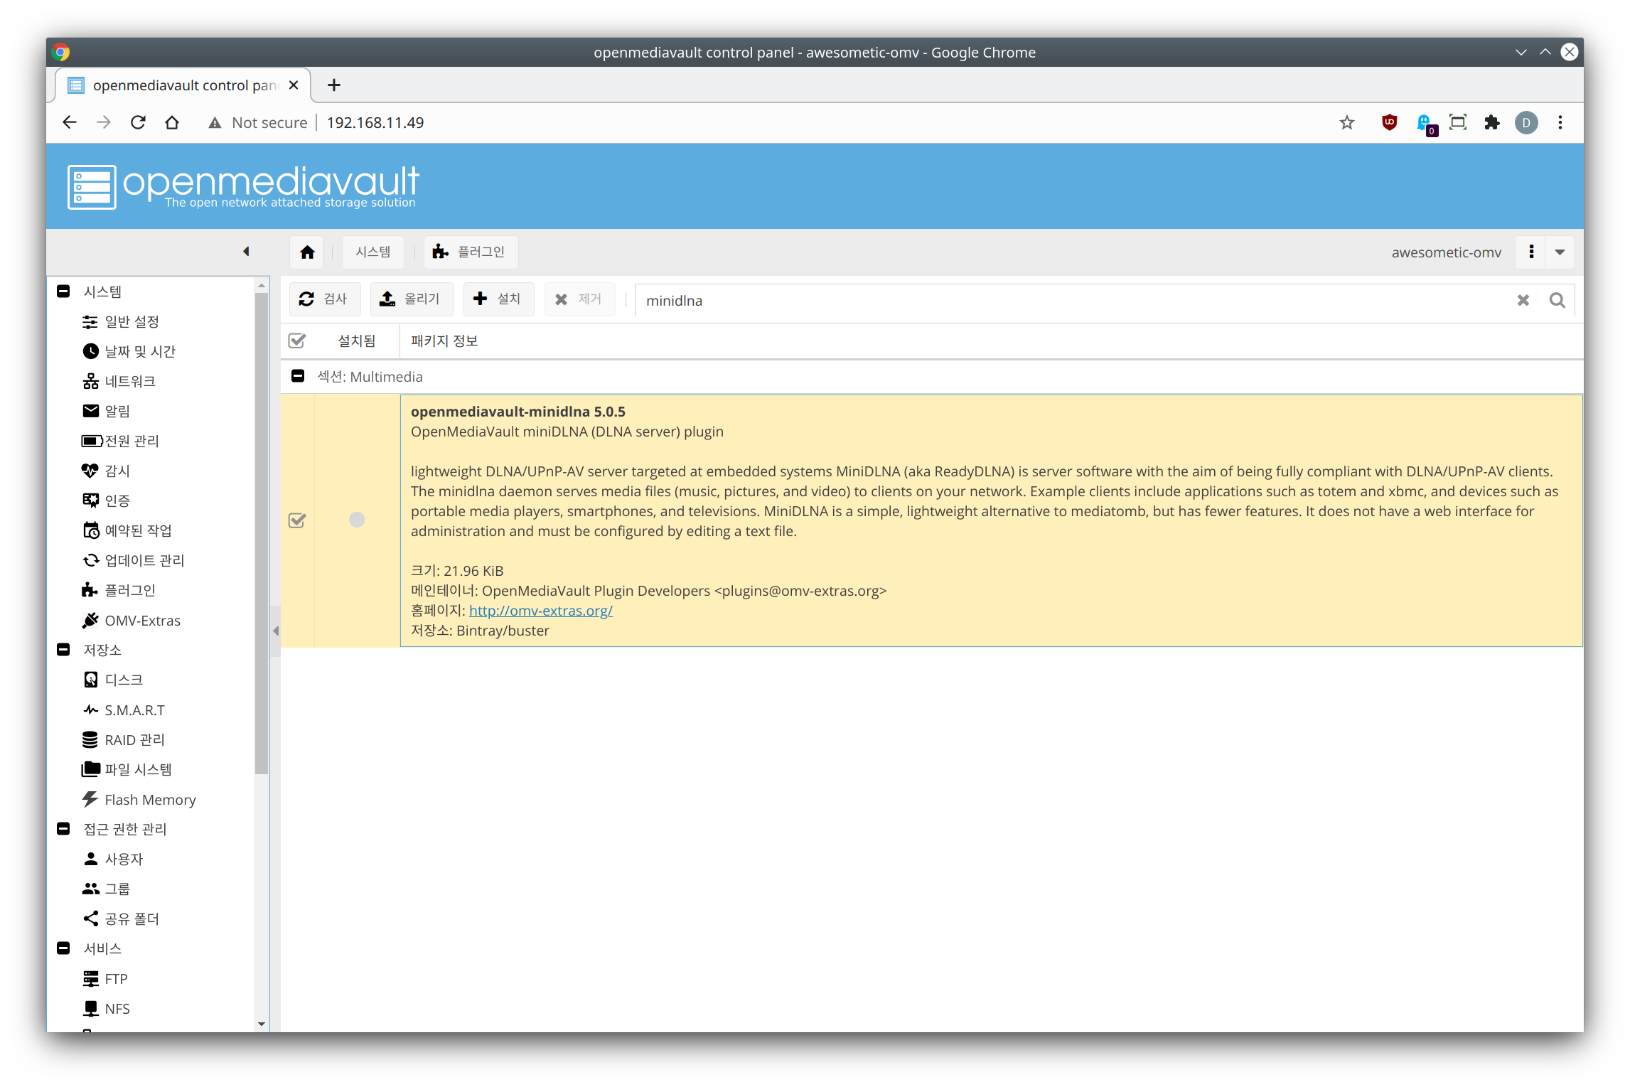Toggle the select-all checkbox in header

pyautogui.click(x=297, y=341)
